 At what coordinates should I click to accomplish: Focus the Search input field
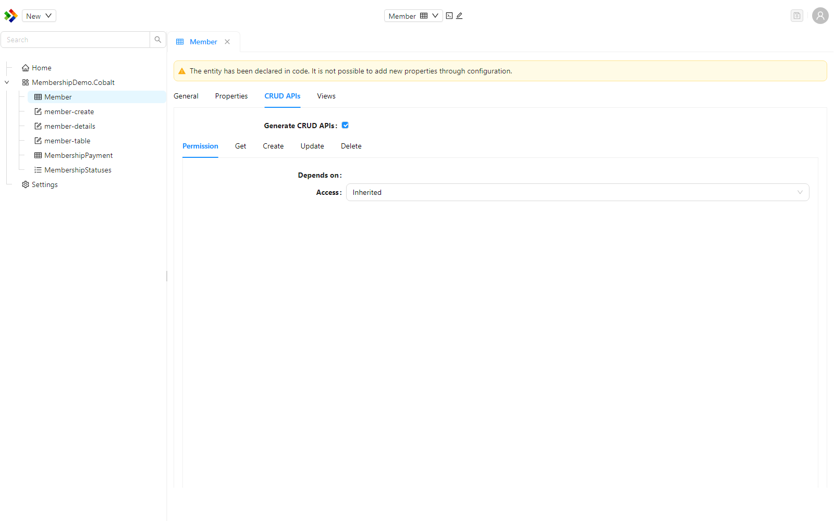click(76, 40)
